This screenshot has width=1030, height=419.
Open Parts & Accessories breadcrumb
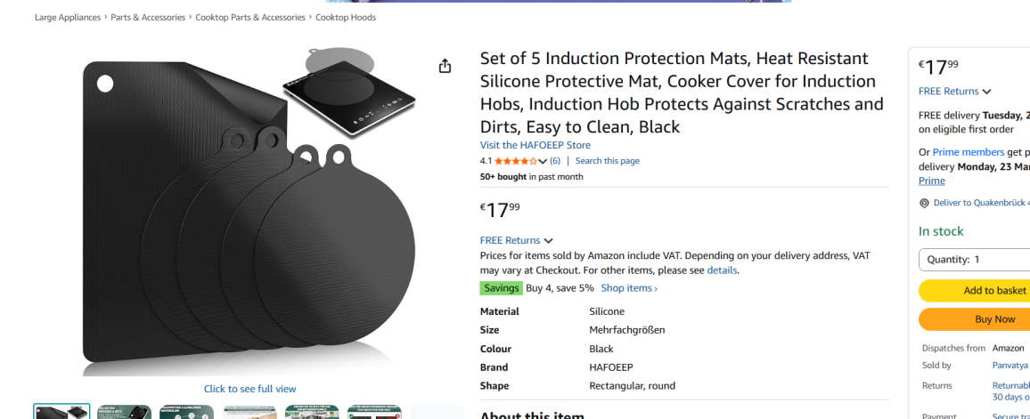tap(149, 18)
